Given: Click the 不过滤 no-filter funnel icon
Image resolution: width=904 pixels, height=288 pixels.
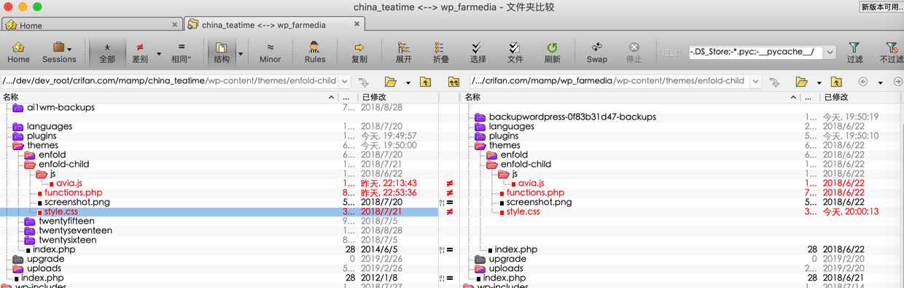Looking at the screenshot, I should tap(891, 52).
